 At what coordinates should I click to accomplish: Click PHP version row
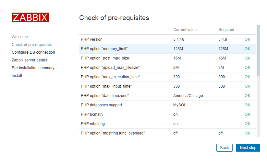pos(91,39)
